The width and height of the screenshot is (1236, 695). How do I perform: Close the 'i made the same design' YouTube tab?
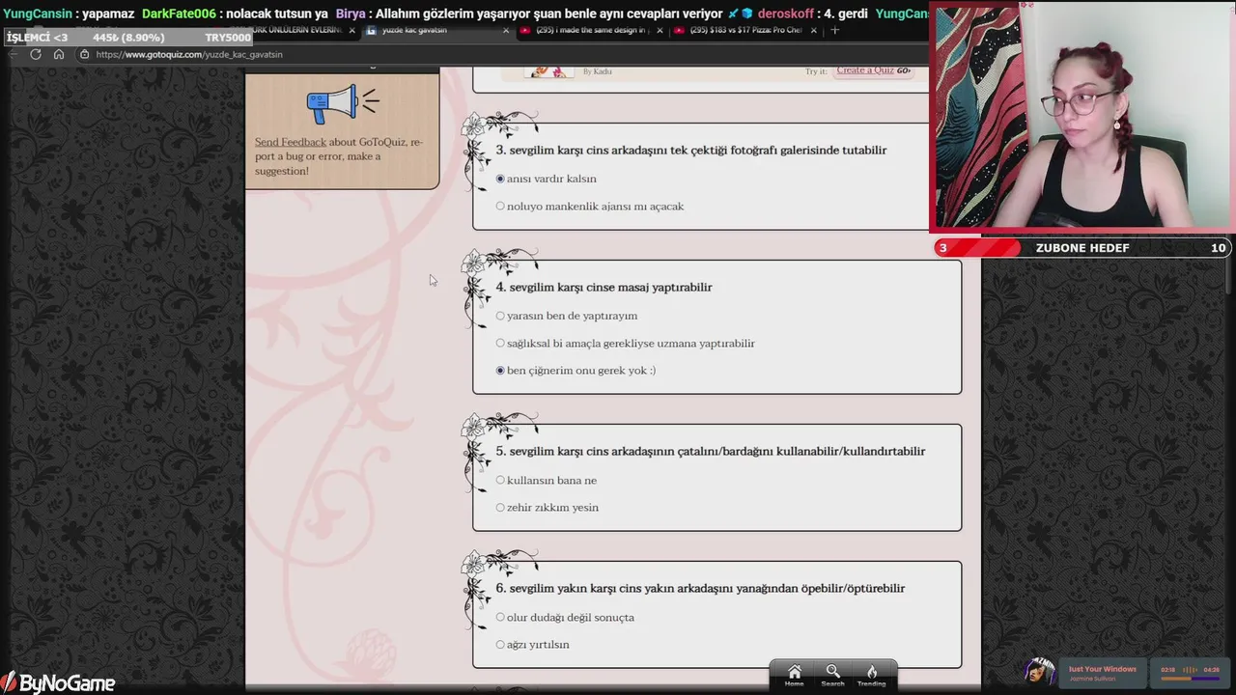(x=660, y=30)
